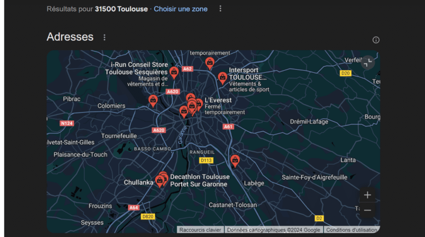
Task: Open Conditions d'utilisation link
Action: [x=352, y=230]
